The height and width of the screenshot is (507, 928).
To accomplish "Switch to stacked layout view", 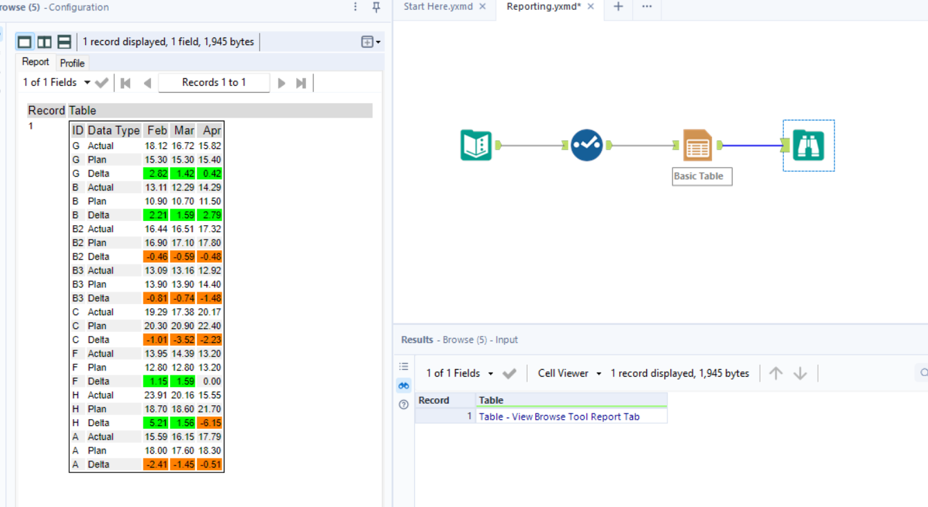I will pos(63,42).
